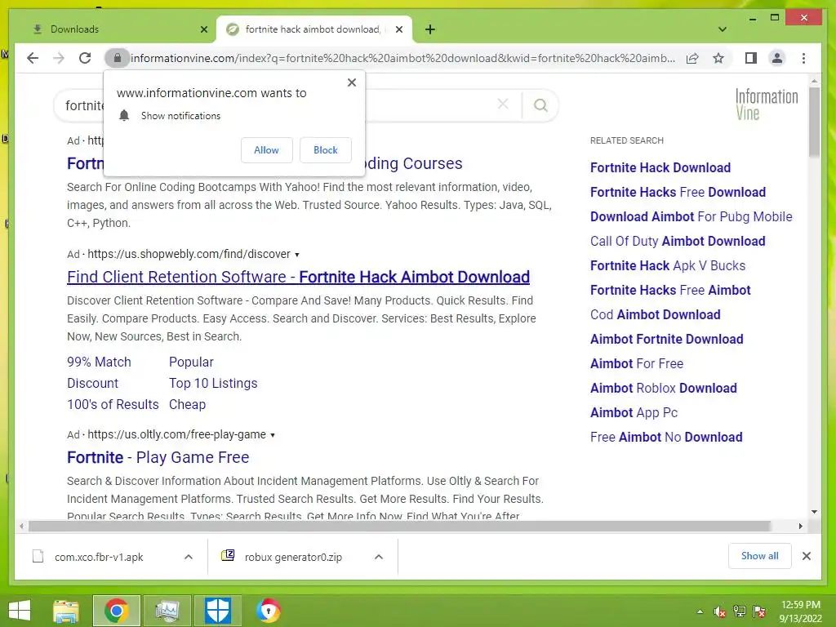Allow notifications from informationvine.com

pyautogui.click(x=267, y=150)
